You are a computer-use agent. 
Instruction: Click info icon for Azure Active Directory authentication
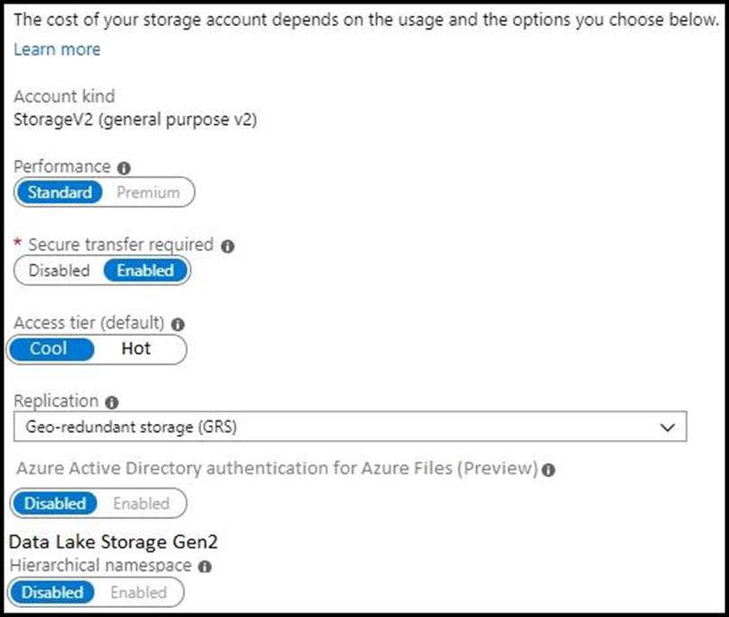549,469
